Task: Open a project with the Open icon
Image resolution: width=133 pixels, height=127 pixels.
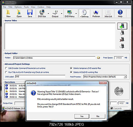Action: click(19, 14)
